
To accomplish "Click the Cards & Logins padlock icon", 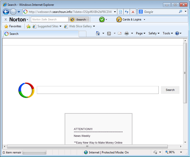I will click(x=119, y=19).
